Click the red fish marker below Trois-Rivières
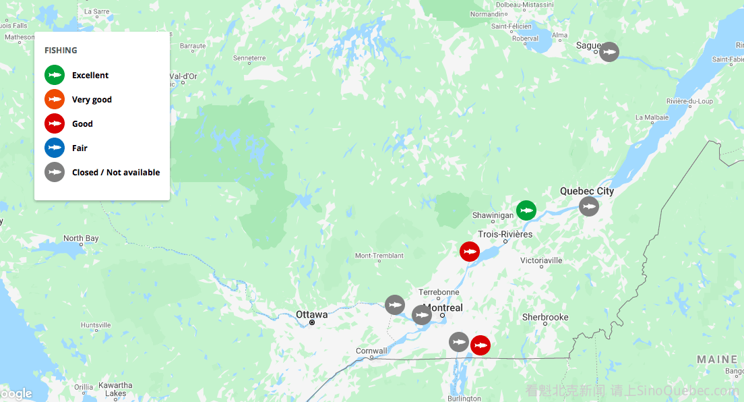744x402 pixels. [470, 252]
